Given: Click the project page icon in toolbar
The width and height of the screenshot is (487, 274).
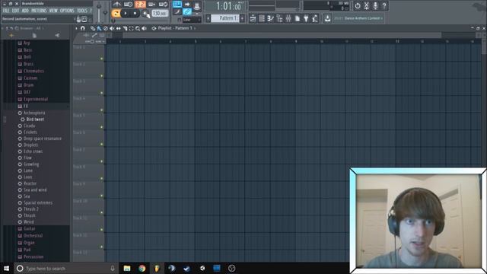Looking at the screenshot, I should [x=298, y=18].
